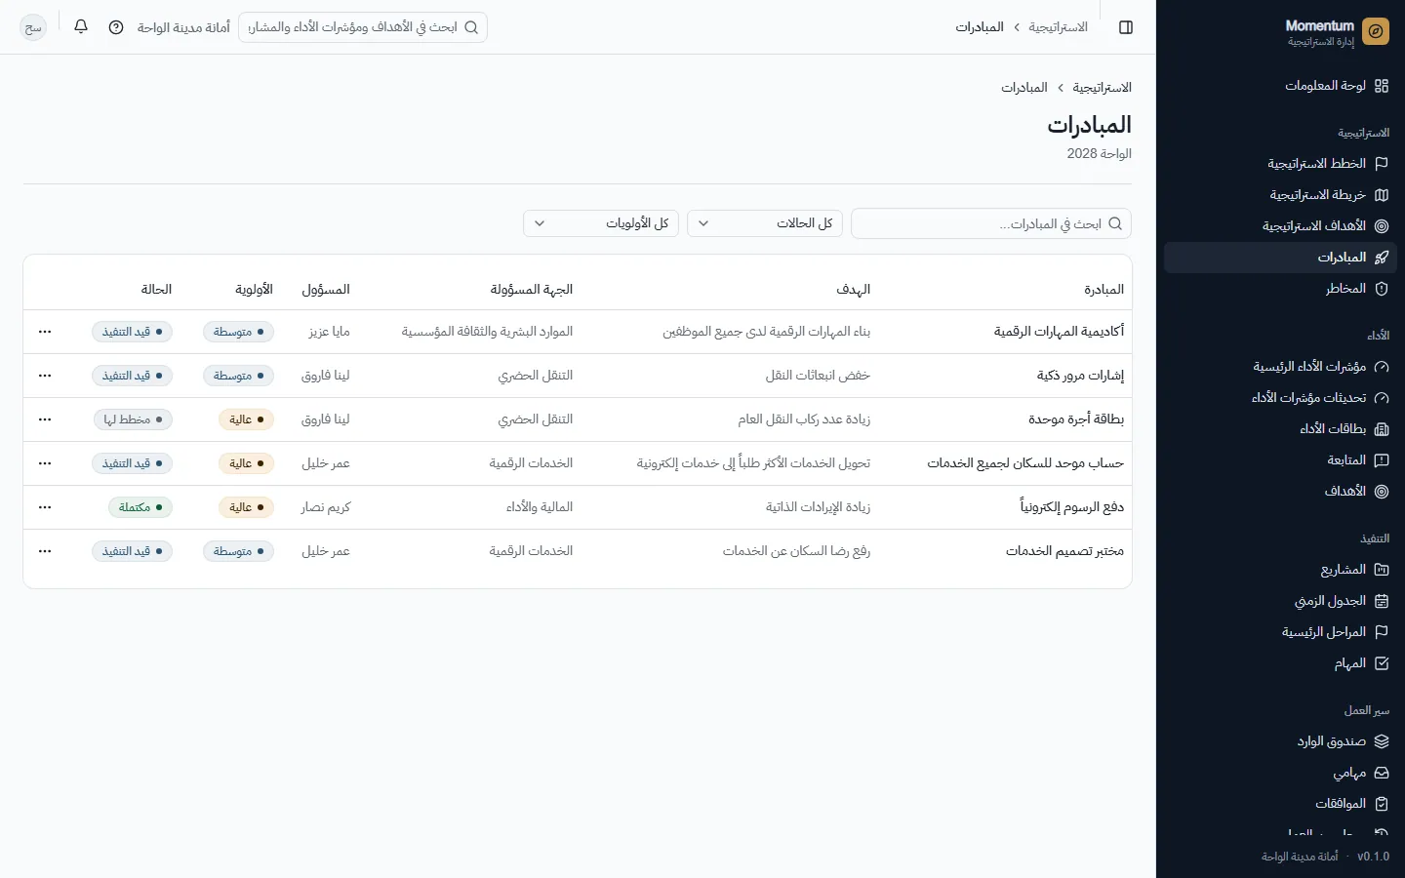Click the كريم نصار owner cell
The image size is (1405, 878).
(x=325, y=507)
